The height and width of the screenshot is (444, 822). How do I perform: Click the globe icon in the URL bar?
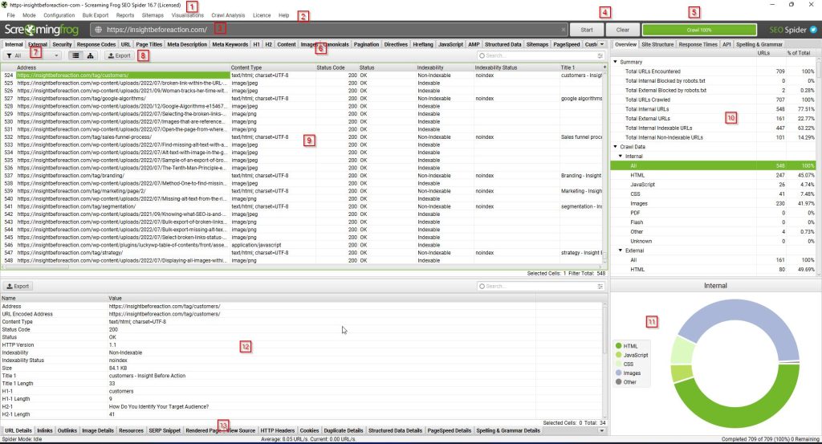coord(98,30)
